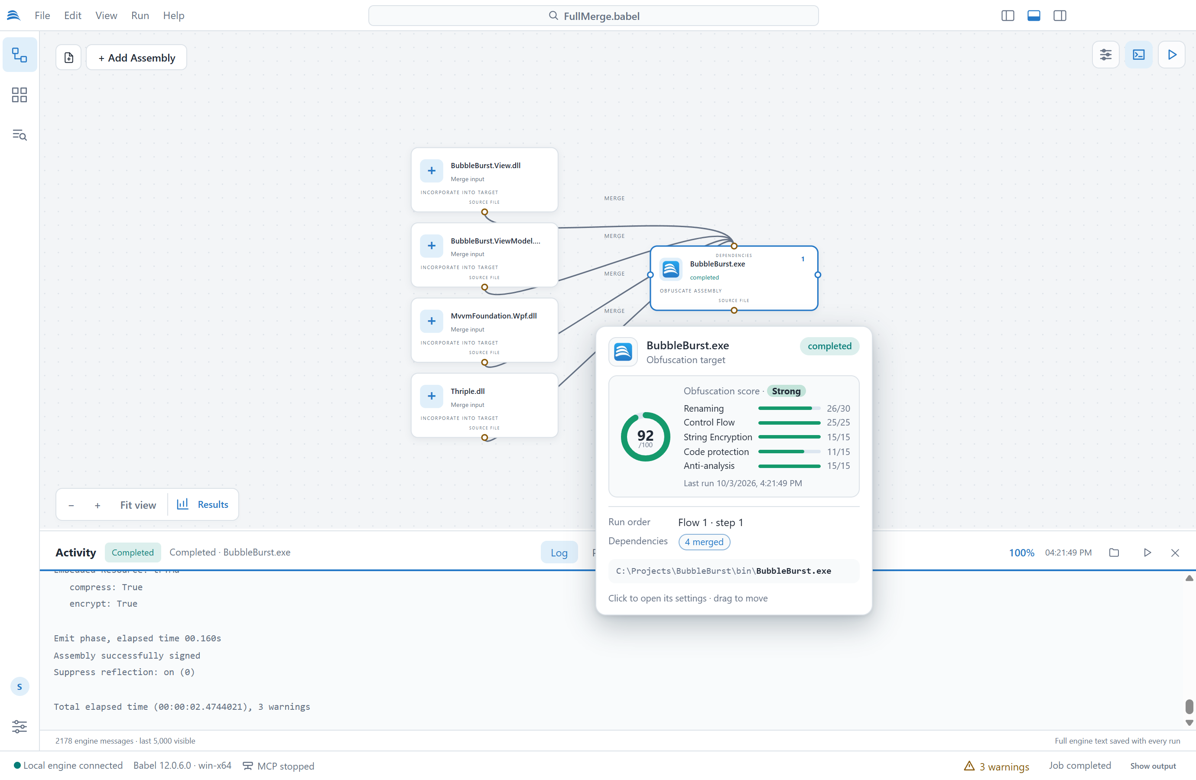The width and height of the screenshot is (1196, 780).
Task: Open the search list view in sidebar
Action: point(19,135)
